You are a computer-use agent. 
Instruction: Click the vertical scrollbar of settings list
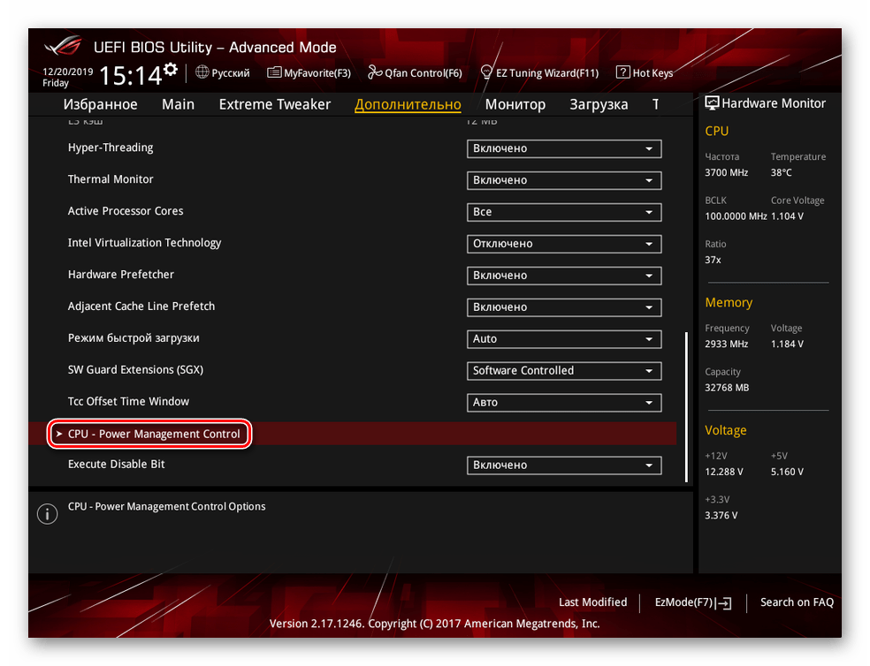click(x=686, y=406)
